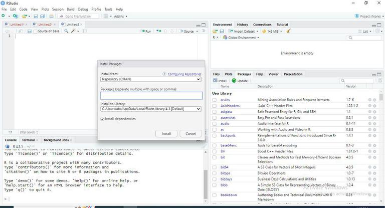Open the Global Environment dropdown
Image resolution: width=385 pixels, height=208 pixels.
pos(243,38)
